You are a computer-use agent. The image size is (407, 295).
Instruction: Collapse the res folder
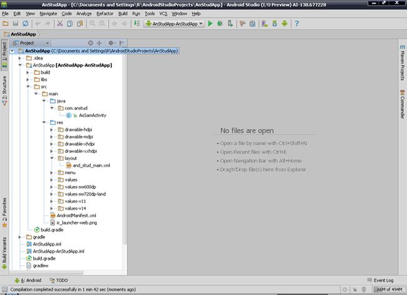[x=44, y=122]
